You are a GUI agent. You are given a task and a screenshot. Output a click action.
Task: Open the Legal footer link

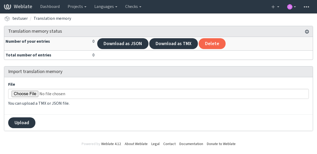155,144
